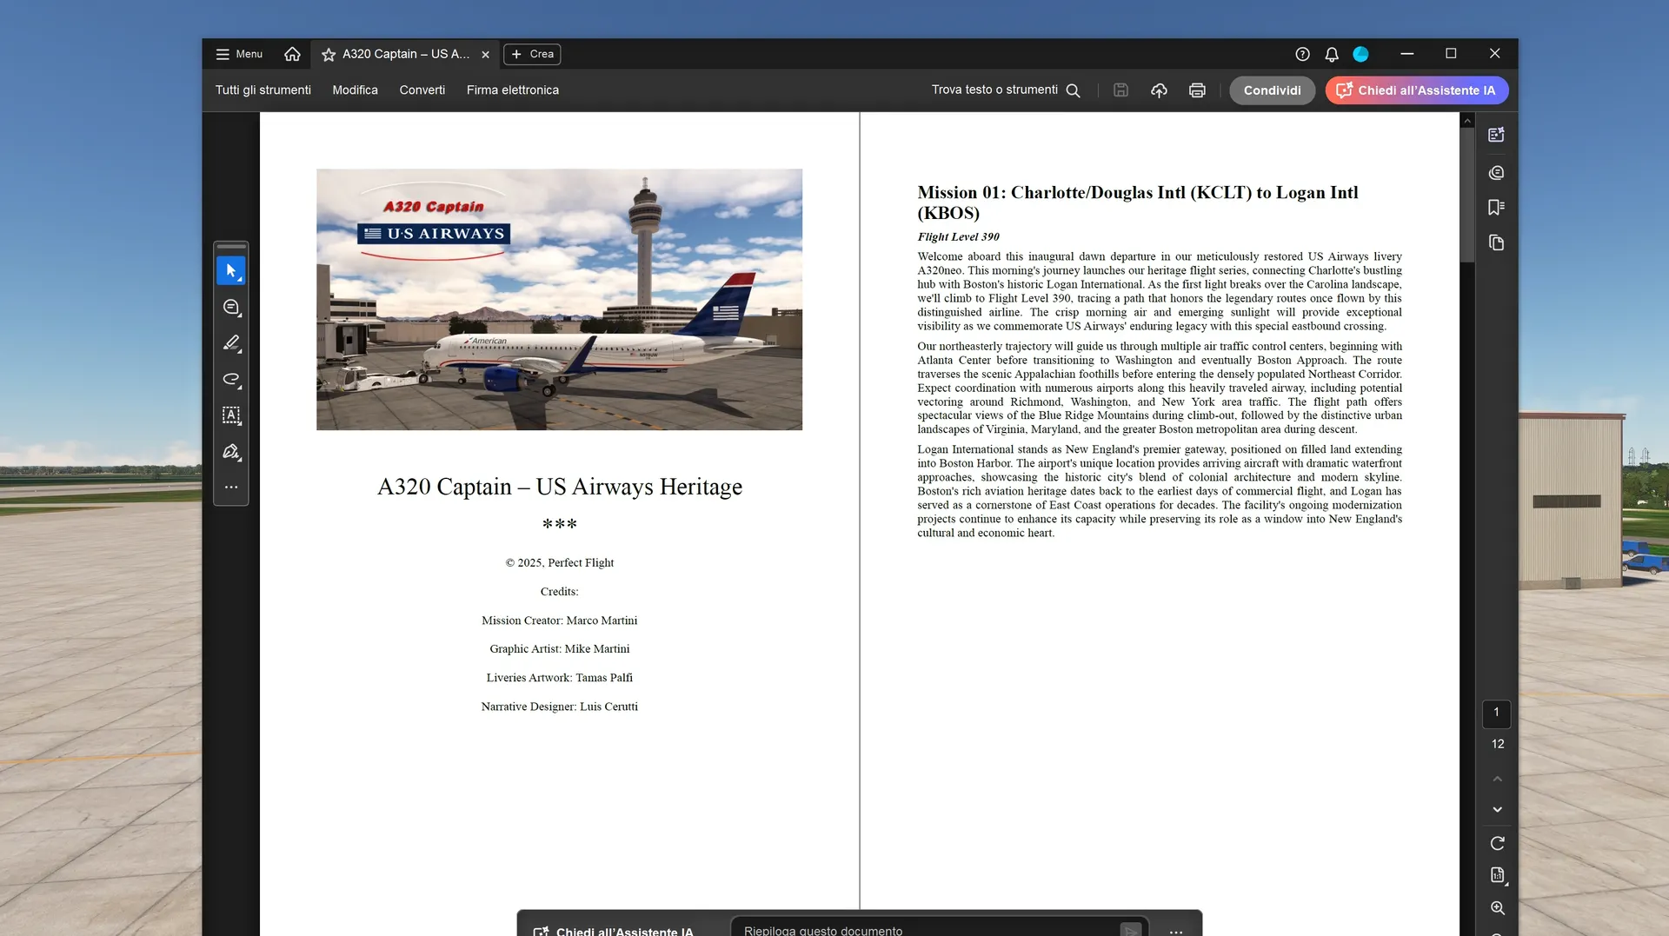This screenshot has width=1669, height=936.
Task: Select the text box tool
Action: [231, 415]
